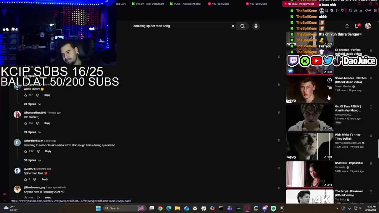
Task: Open Microsoft Teams from taskbar
Action: (229, 208)
